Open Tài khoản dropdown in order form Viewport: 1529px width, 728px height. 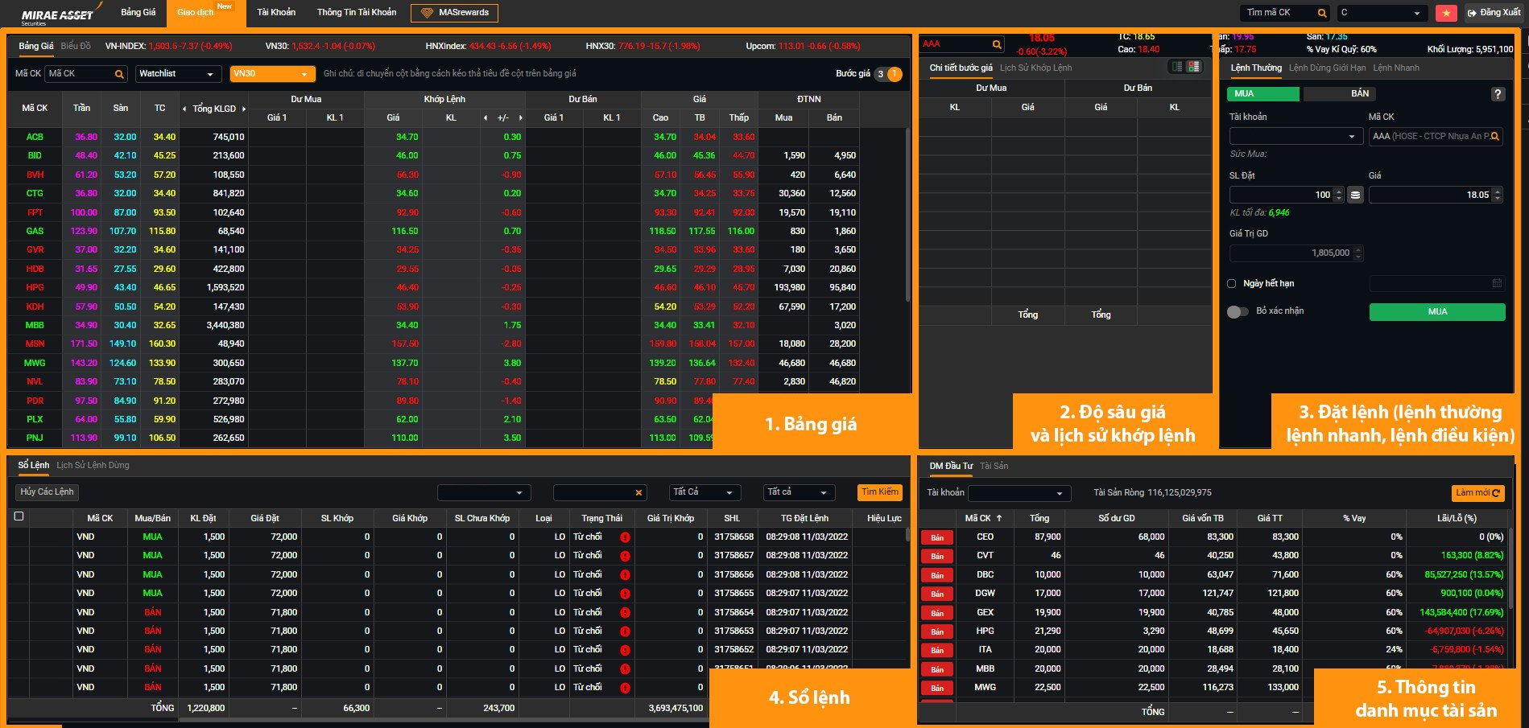coord(1295,137)
